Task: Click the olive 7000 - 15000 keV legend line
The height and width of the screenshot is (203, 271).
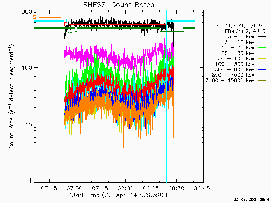Action: click(262, 80)
